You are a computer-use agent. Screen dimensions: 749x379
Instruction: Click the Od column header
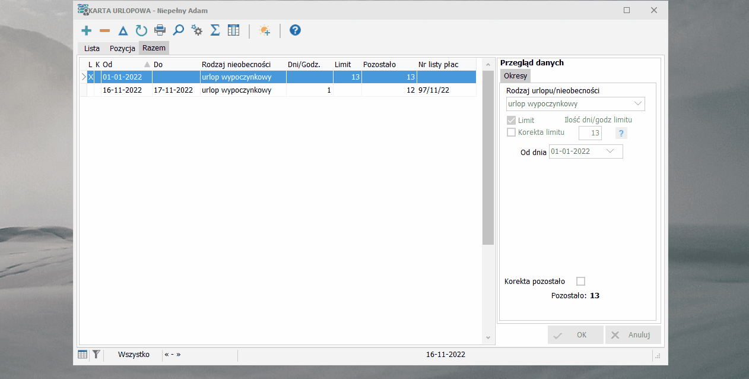(x=126, y=64)
